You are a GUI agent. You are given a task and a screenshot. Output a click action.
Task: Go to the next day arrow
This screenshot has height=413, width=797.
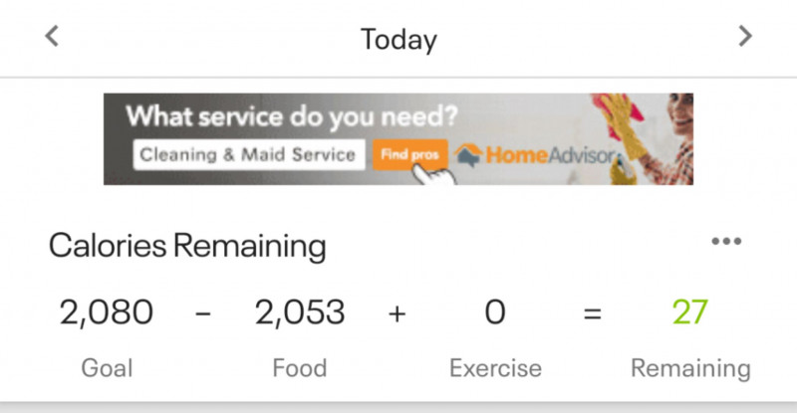tap(744, 37)
